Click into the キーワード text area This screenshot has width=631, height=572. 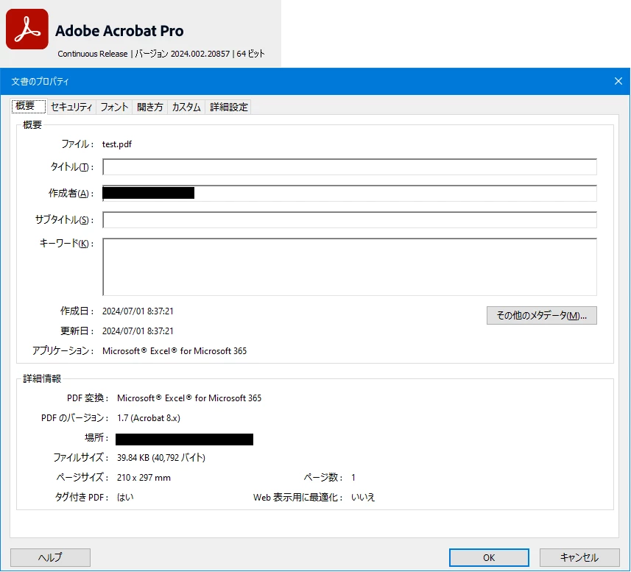pos(349,267)
